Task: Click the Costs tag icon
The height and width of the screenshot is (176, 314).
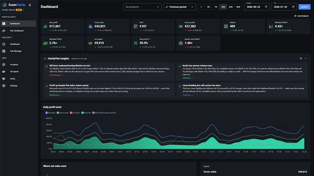Action: tap(4, 79)
